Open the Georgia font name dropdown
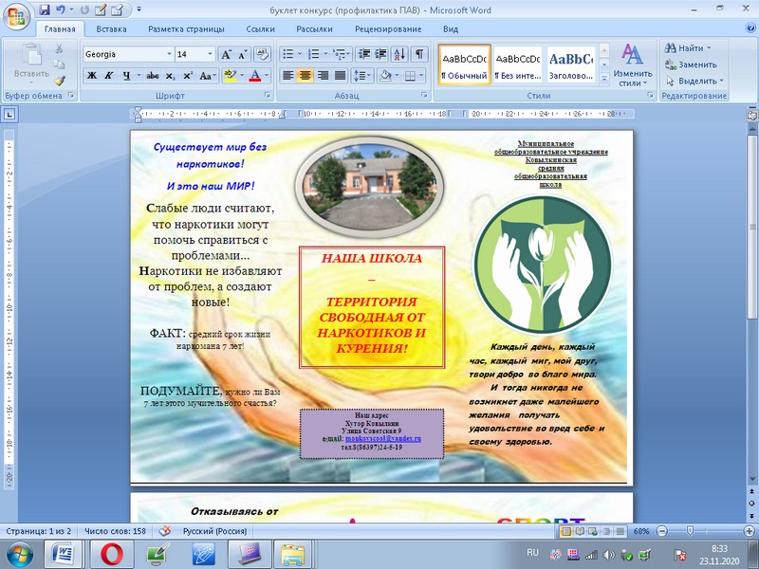Image resolution: width=759 pixels, height=569 pixels. point(169,54)
